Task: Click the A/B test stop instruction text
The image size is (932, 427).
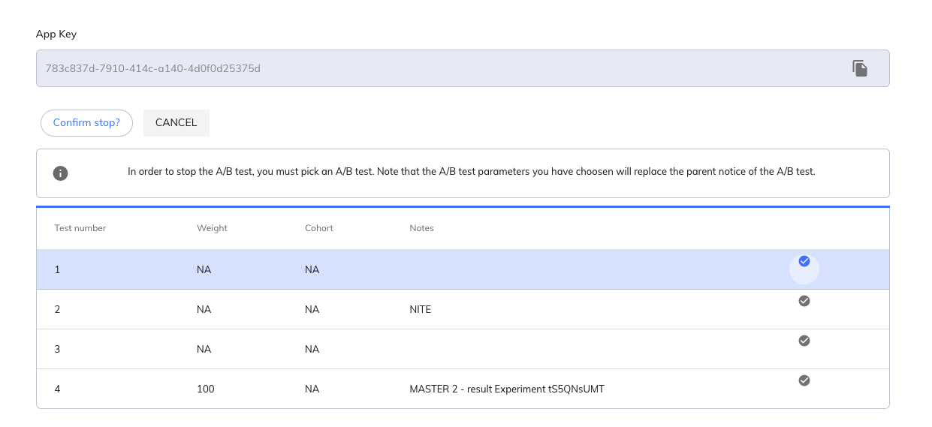Action: pos(471,172)
